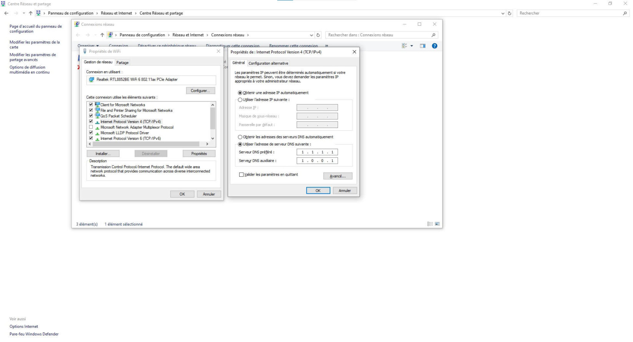Uncheck QoS Packet Scheduler checkbox
633x342 pixels.
click(91, 116)
